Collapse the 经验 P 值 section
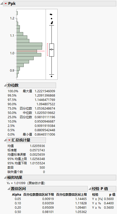The height and width of the screenshot is (214, 117). 90,189
